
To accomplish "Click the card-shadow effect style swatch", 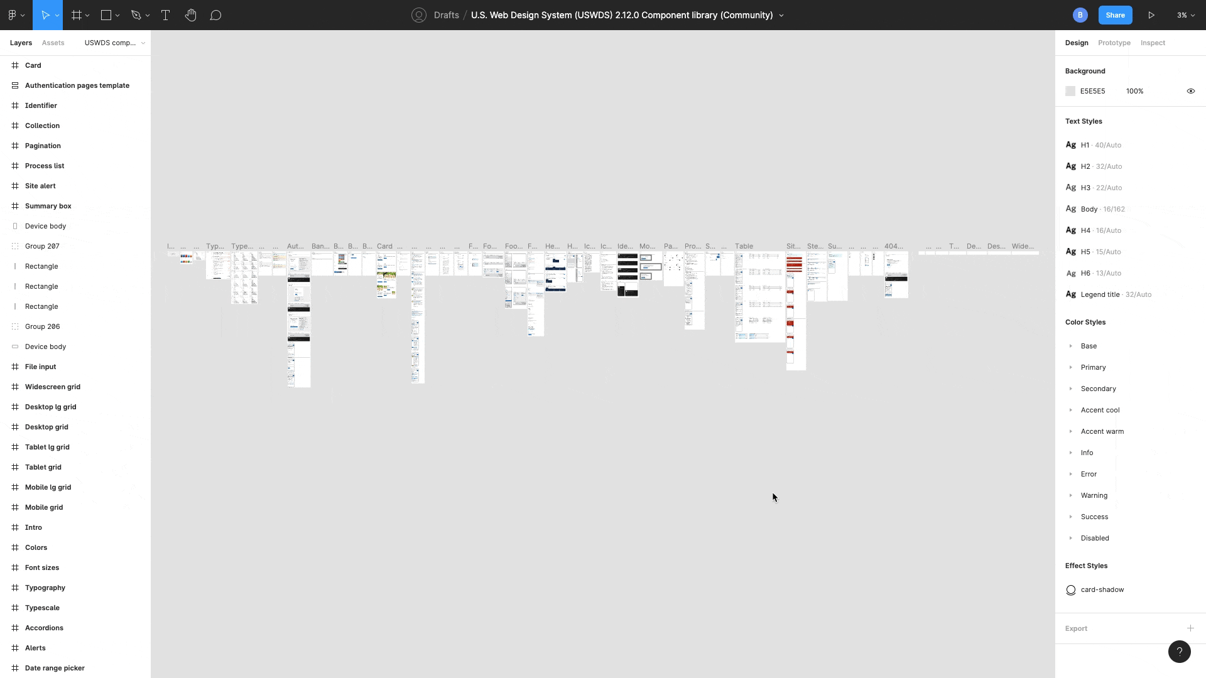I will coord(1071,589).
